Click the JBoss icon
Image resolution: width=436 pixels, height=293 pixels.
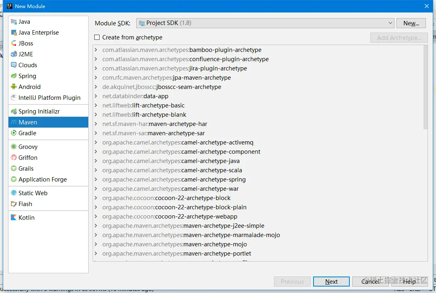click(14, 43)
